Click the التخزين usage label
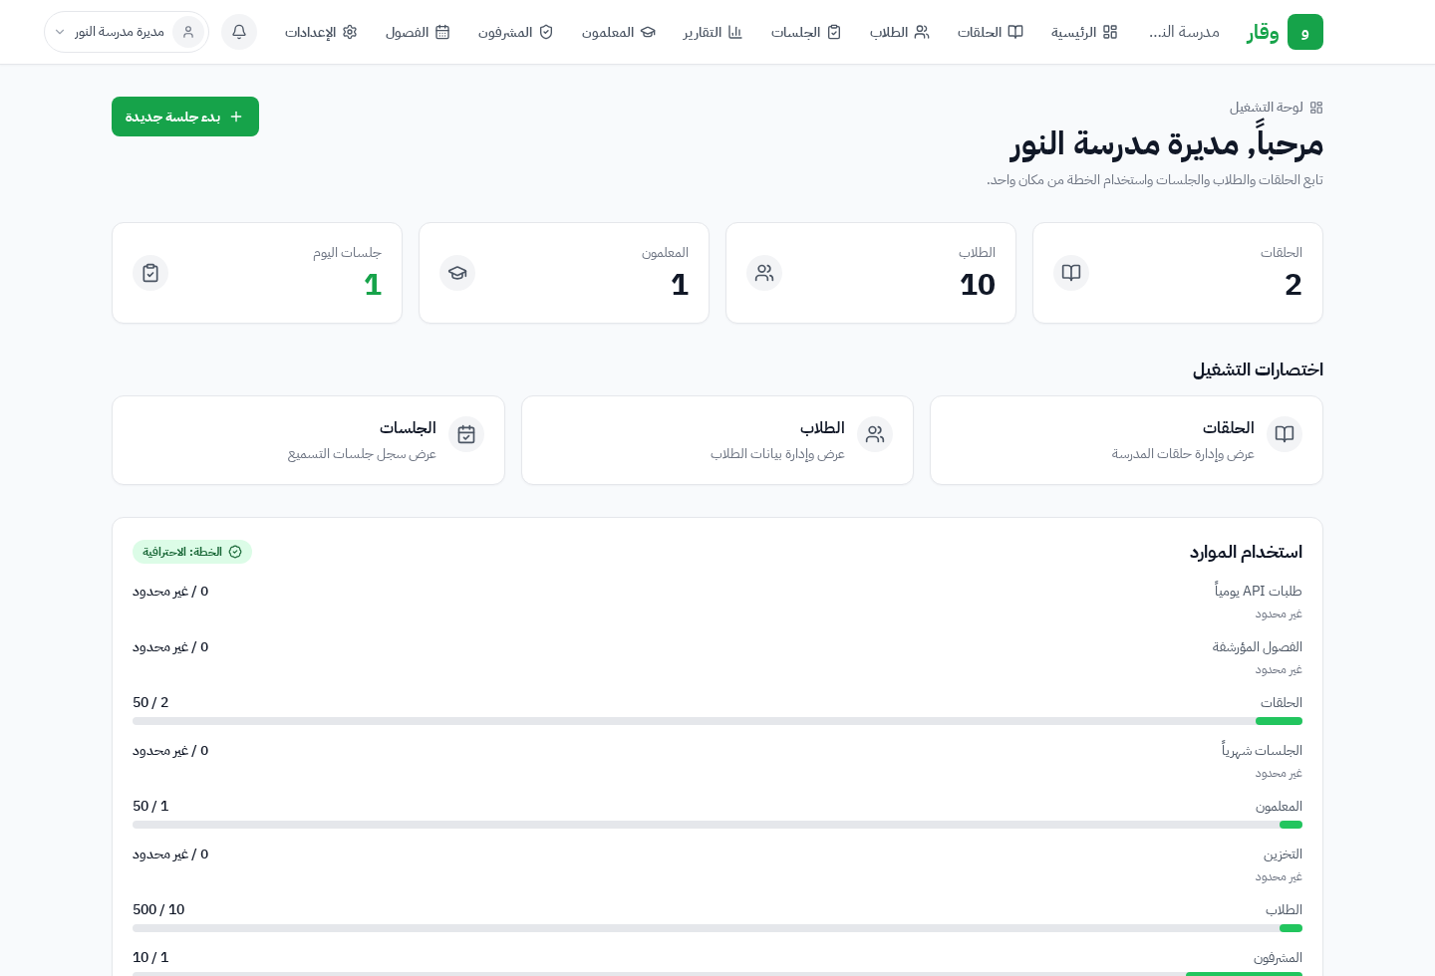 point(1283,854)
